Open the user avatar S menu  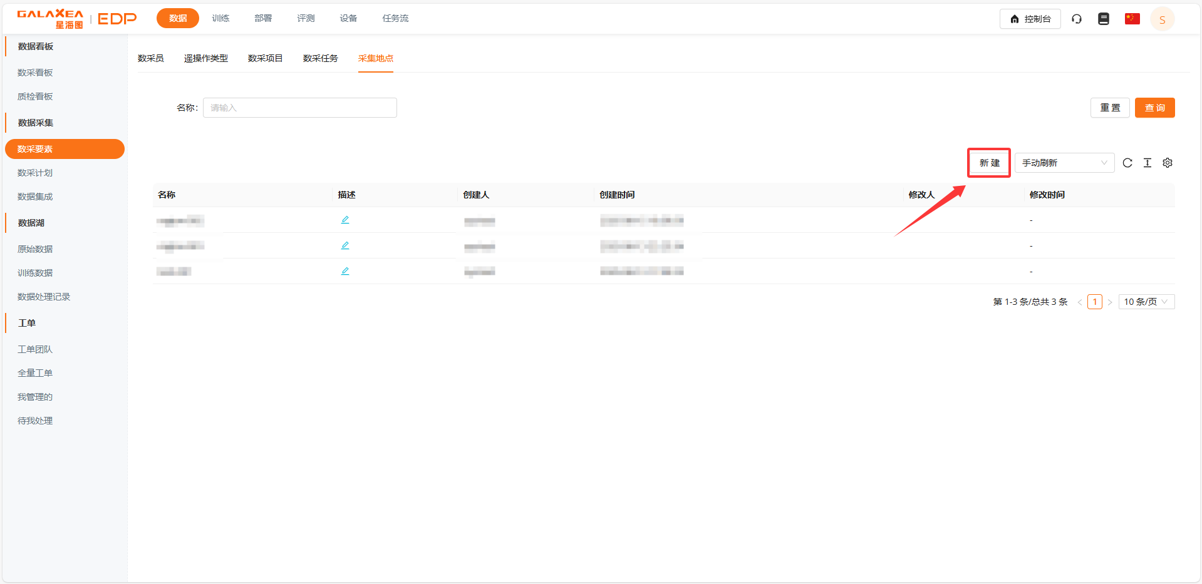point(1162,19)
